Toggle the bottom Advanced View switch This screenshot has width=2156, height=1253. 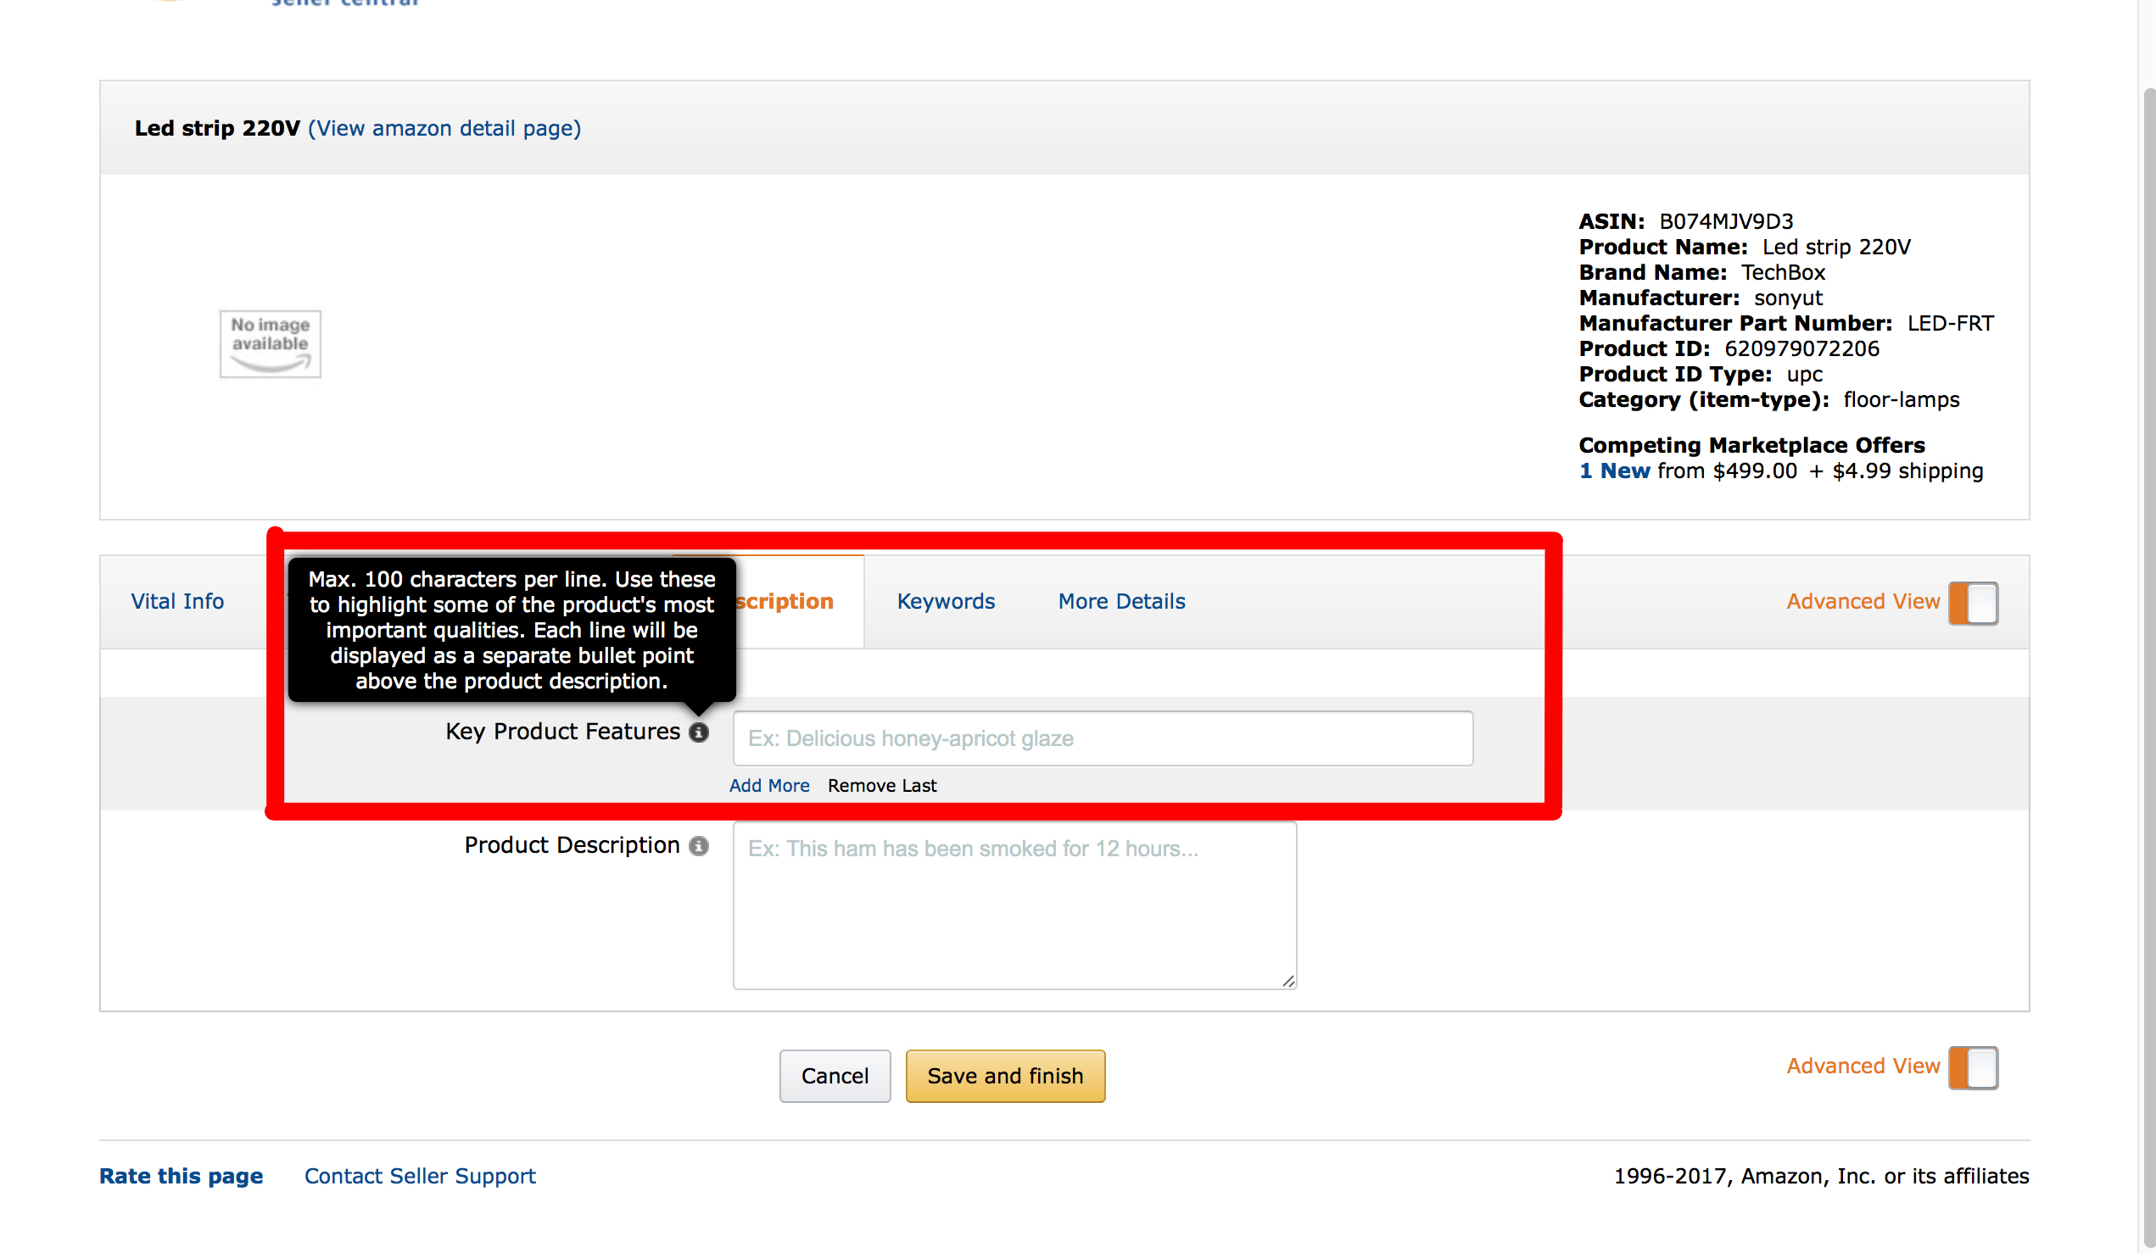(x=1972, y=1067)
